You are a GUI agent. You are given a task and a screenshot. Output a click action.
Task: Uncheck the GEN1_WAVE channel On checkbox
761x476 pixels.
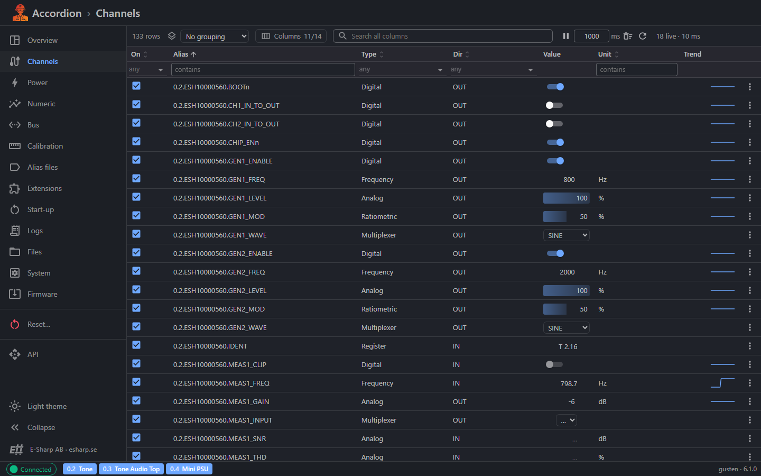click(x=136, y=234)
